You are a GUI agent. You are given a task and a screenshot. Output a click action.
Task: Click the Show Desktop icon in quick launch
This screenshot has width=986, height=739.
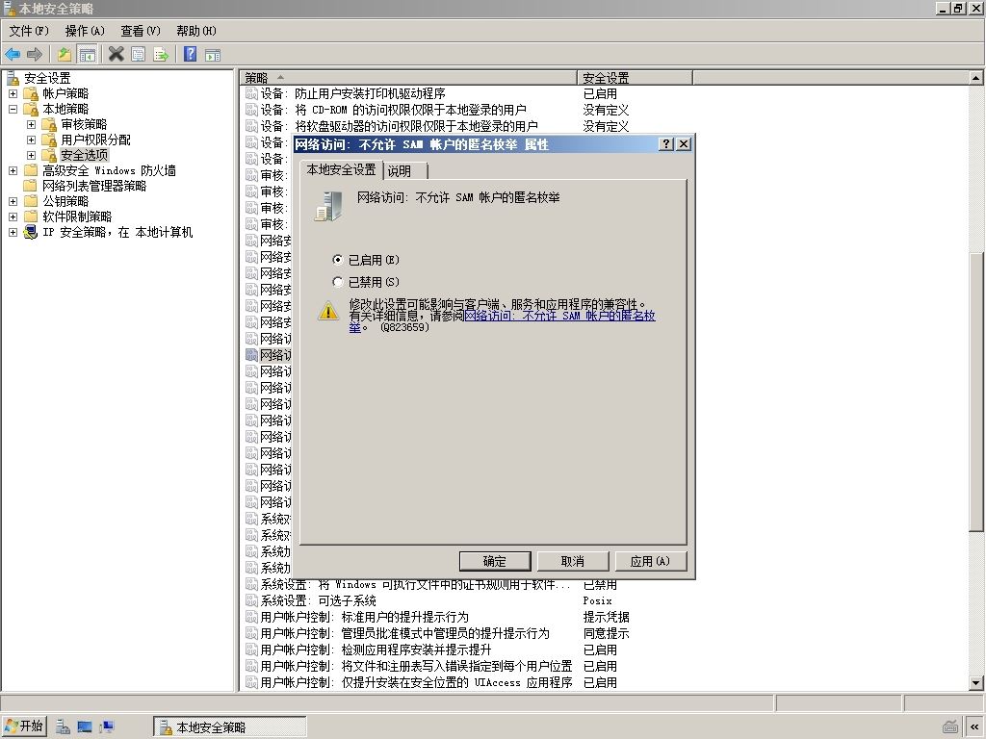click(x=85, y=727)
